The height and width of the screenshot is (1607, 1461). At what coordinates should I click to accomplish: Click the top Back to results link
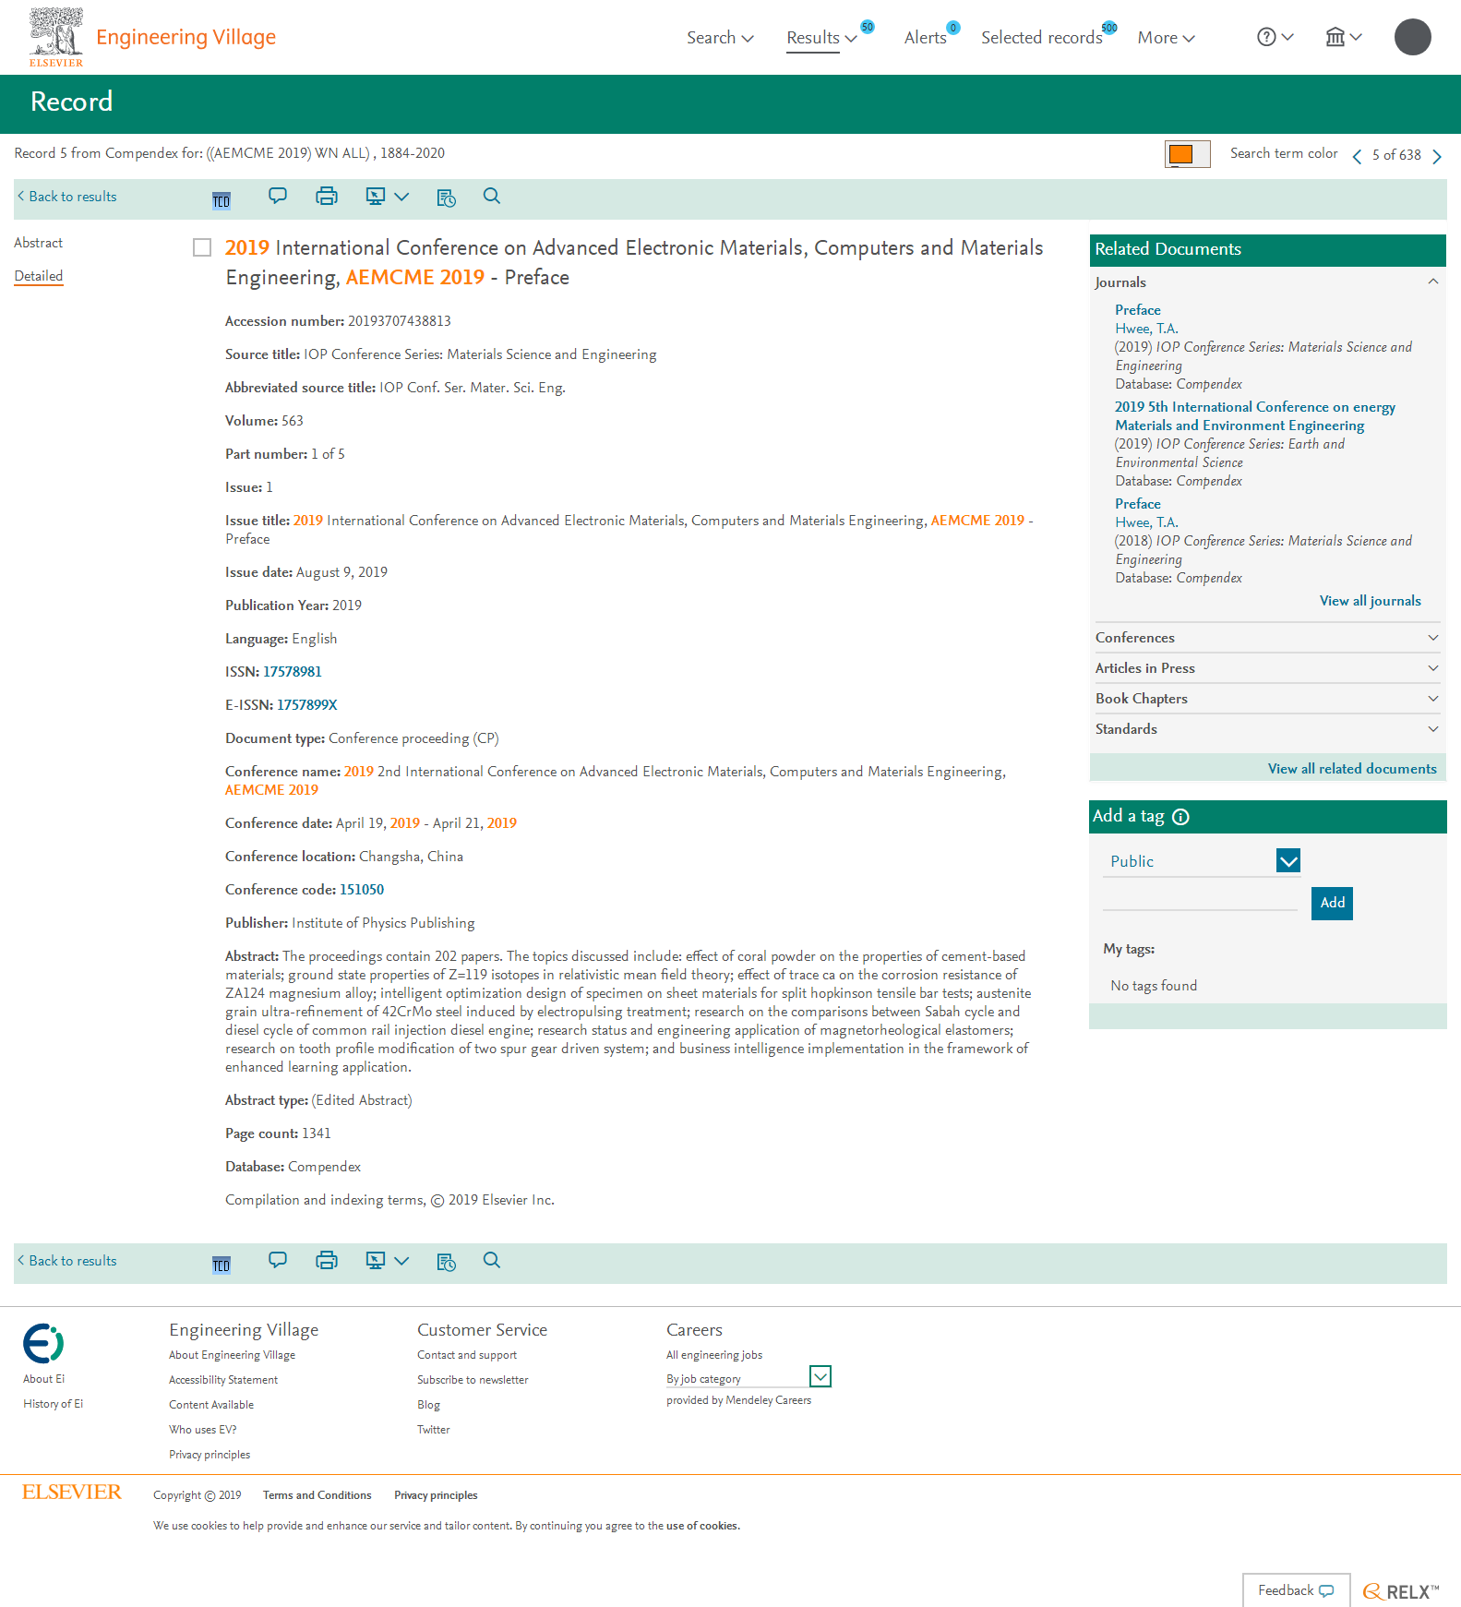[x=67, y=197]
